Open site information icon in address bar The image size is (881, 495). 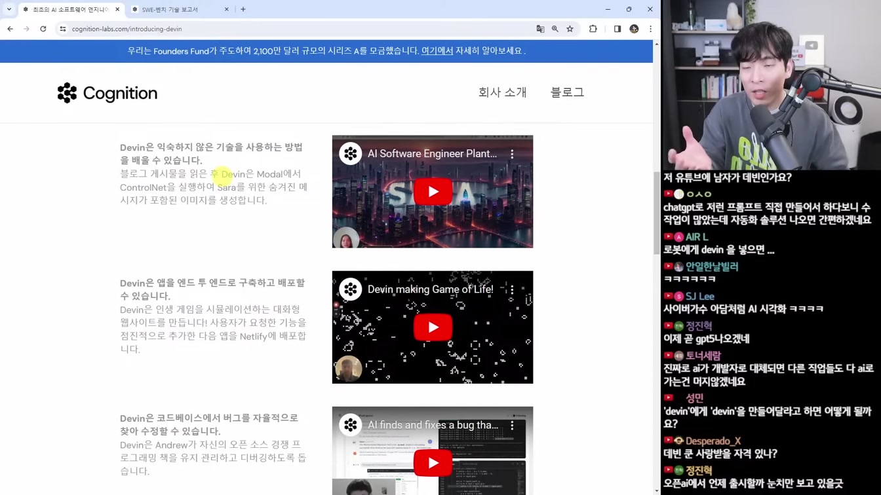(63, 29)
